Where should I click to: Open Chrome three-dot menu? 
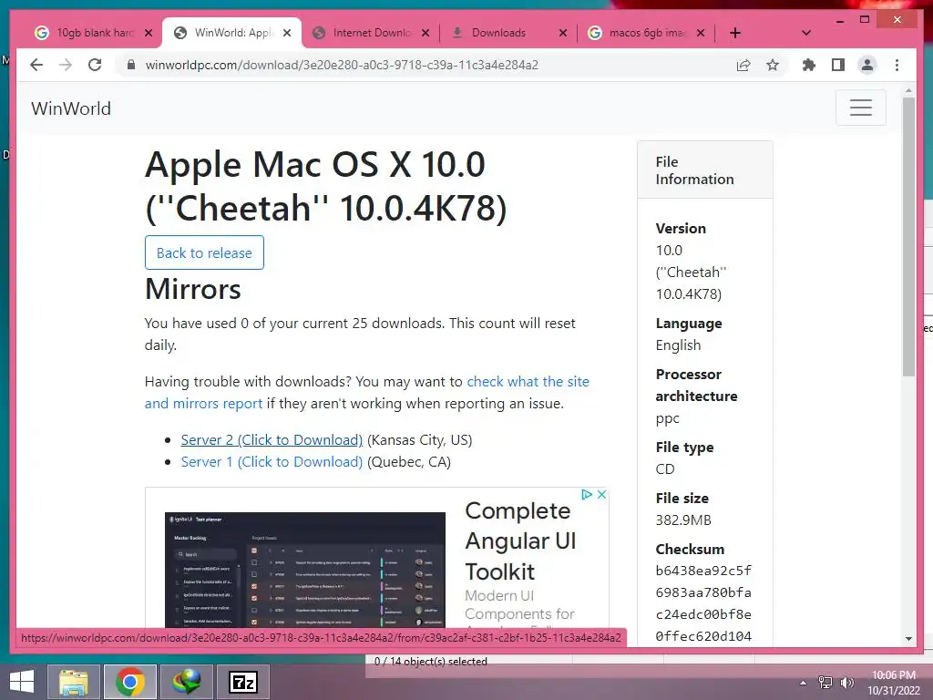pyautogui.click(x=897, y=65)
